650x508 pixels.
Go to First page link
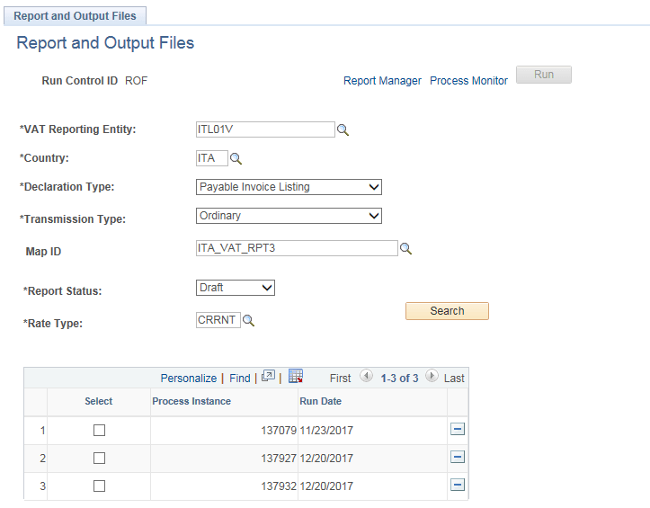click(341, 379)
